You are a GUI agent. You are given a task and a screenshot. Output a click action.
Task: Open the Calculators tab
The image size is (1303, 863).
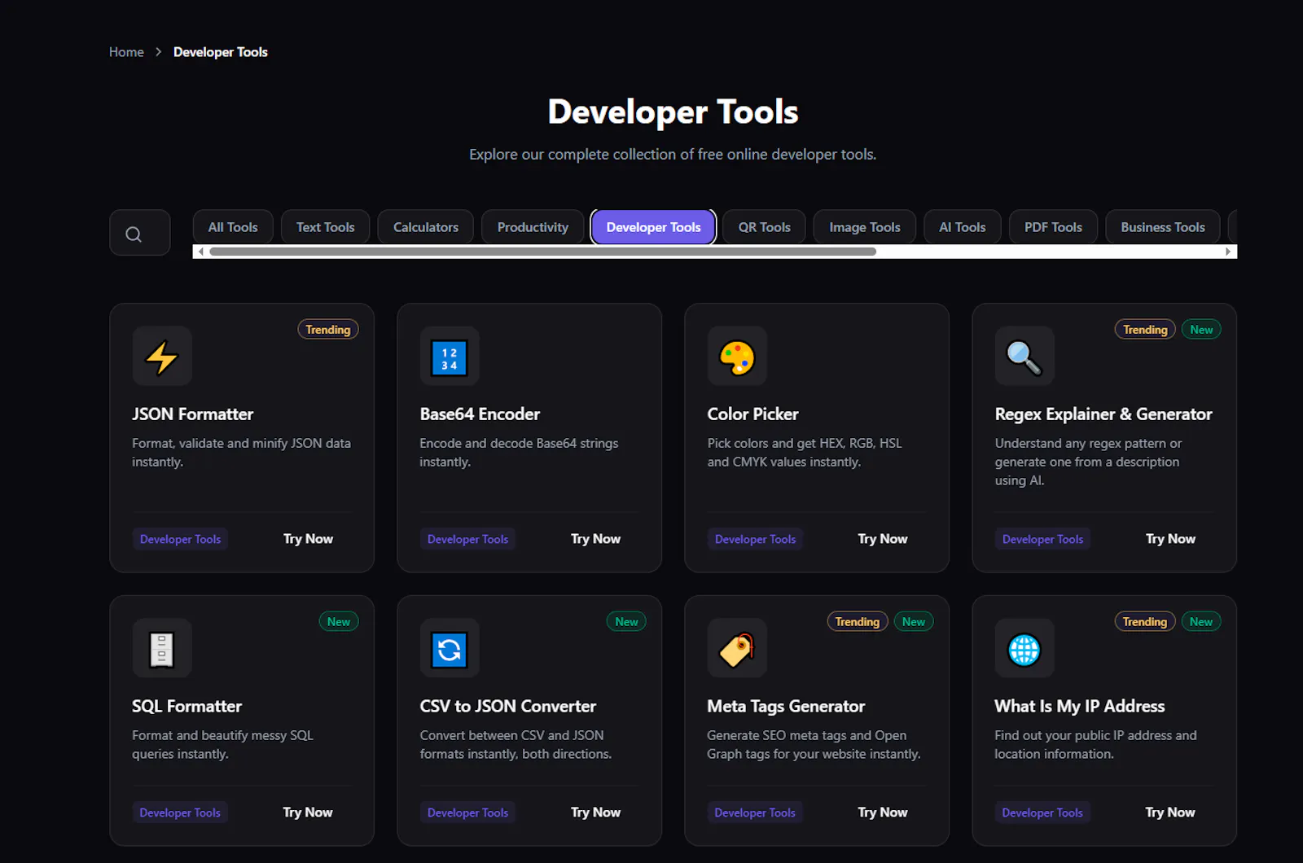[426, 227]
